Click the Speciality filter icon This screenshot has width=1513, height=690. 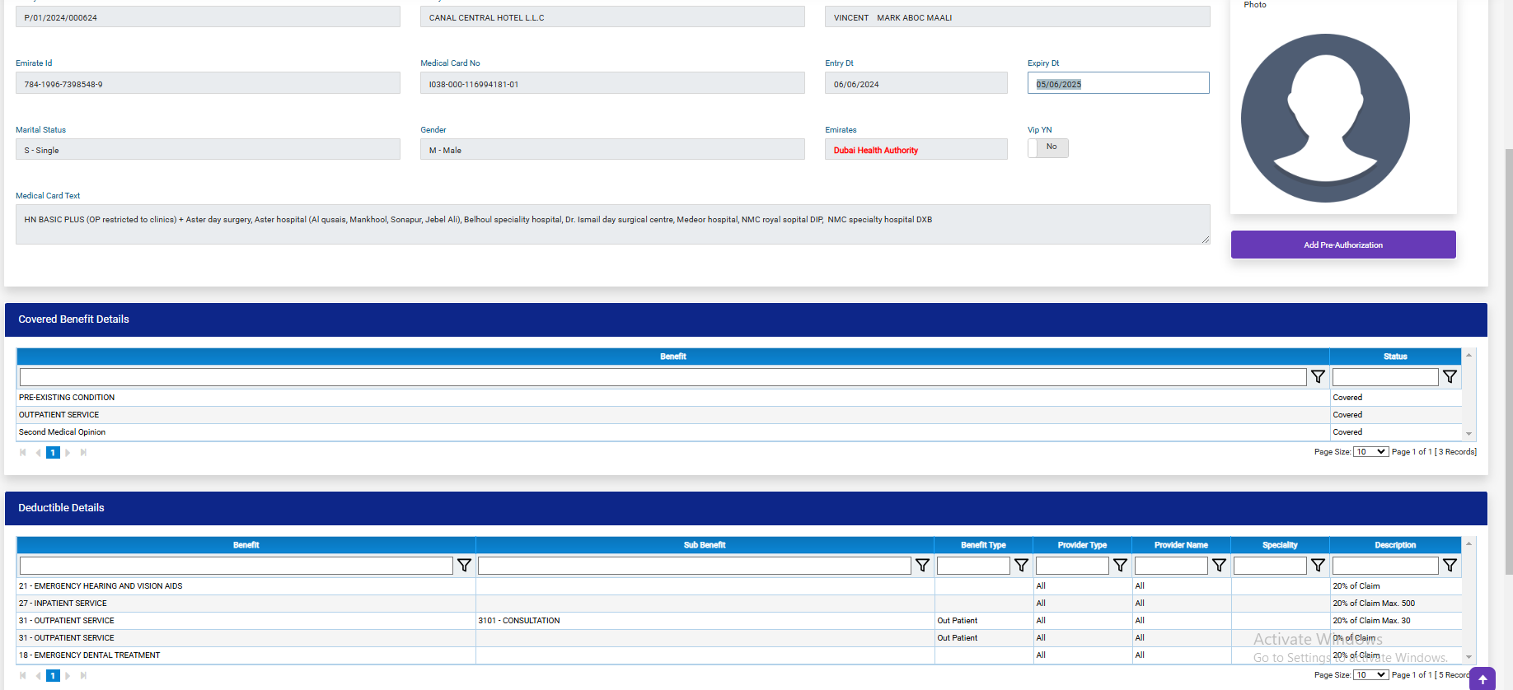click(1318, 566)
